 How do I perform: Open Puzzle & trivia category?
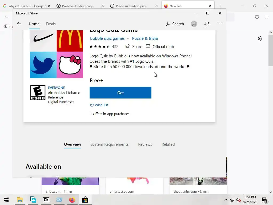pos(145,38)
